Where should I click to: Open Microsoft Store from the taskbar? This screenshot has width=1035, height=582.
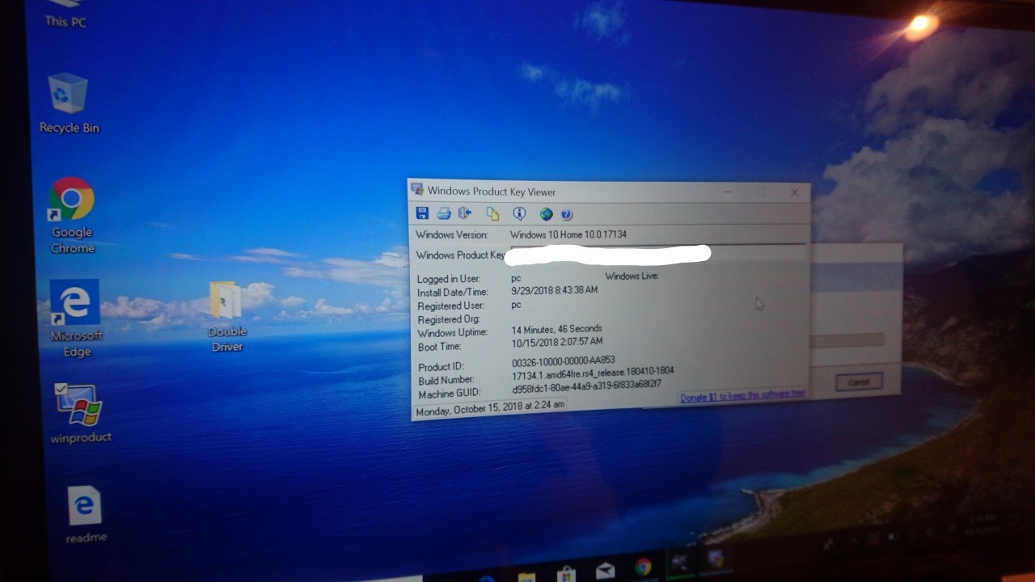(x=566, y=573)
